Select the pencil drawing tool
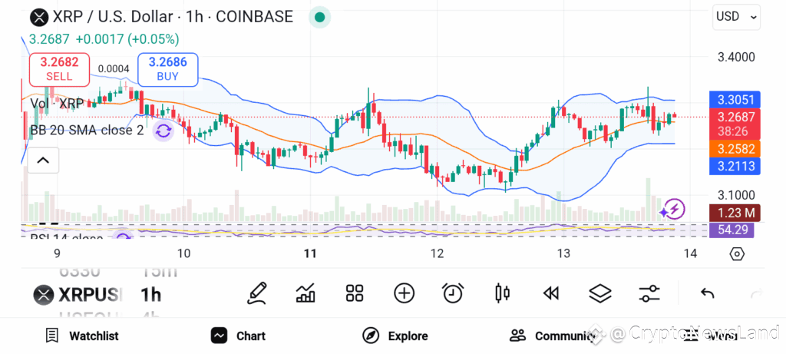The image size is (786, 354). [256, 293]
